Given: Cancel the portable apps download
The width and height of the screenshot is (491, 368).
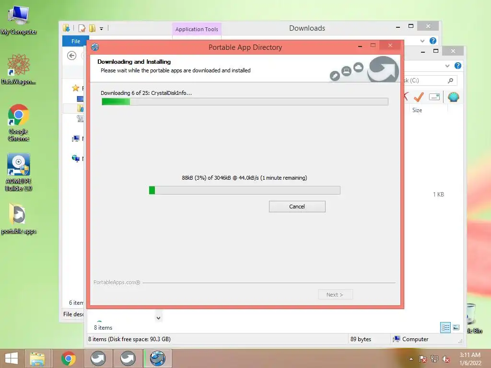Looking at the screenshot, I should pos(297,207).
